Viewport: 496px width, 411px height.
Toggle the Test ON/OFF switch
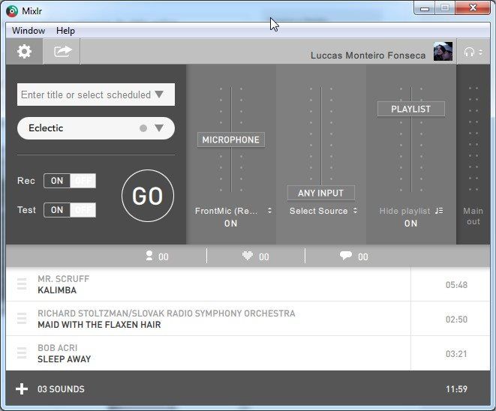[70, 210]
